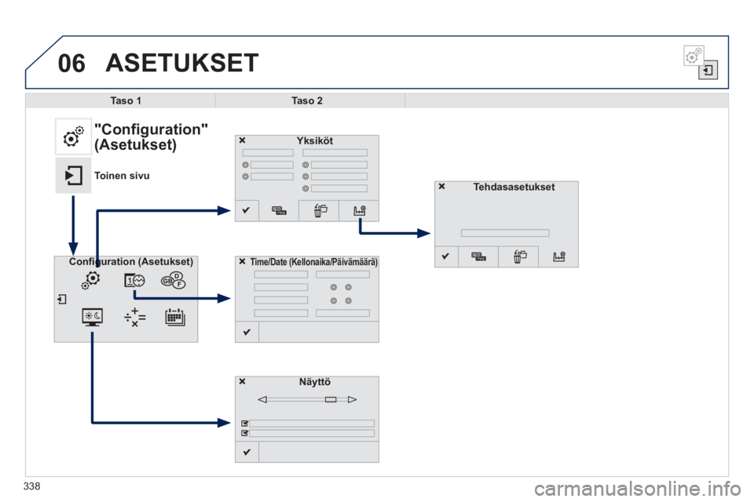Open the calendar icon in Configuration panel

(174, 317)
